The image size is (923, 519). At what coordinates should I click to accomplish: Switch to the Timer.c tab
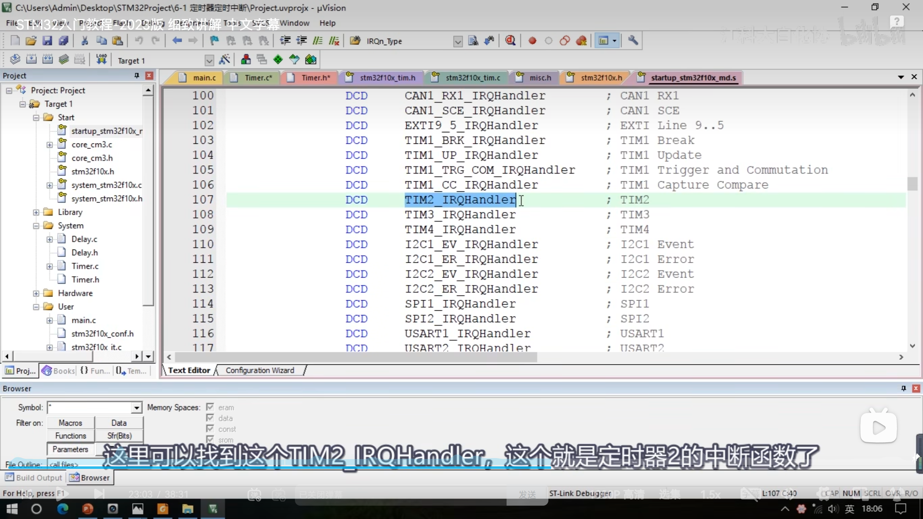[258, 77]
